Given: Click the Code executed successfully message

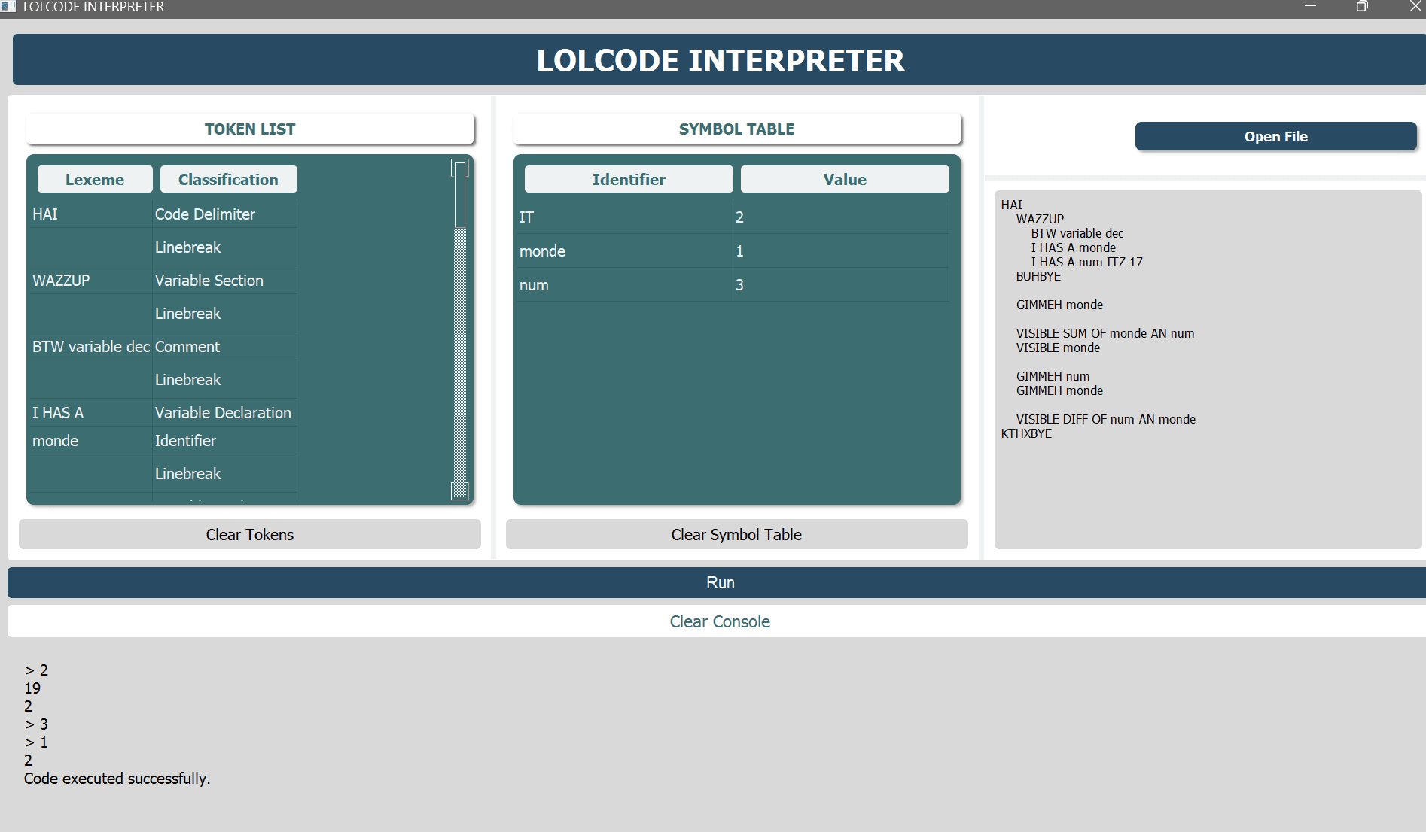Looking at the screenshot, I should click(x=117, y=779).
